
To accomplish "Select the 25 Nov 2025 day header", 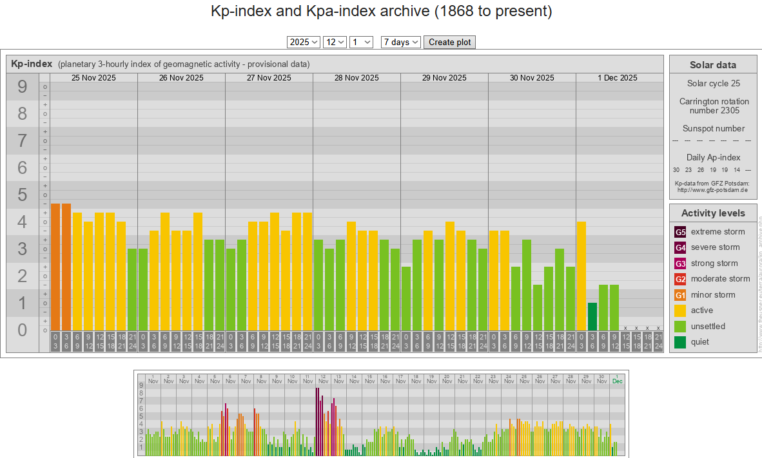I will click(93, 78).
